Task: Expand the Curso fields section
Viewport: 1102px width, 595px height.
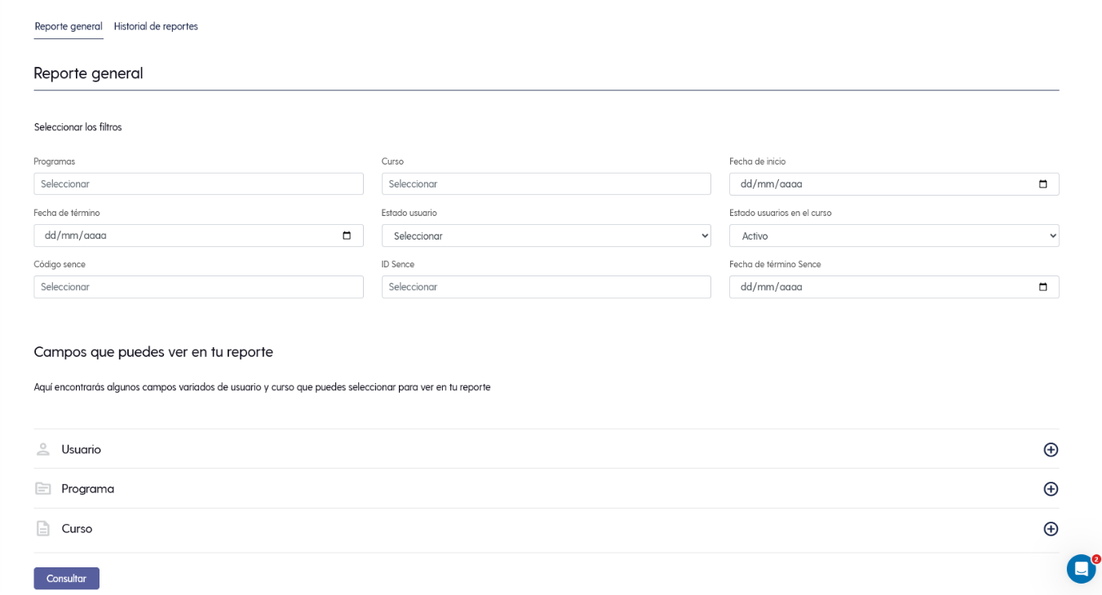Action: (x=547, y=529)
